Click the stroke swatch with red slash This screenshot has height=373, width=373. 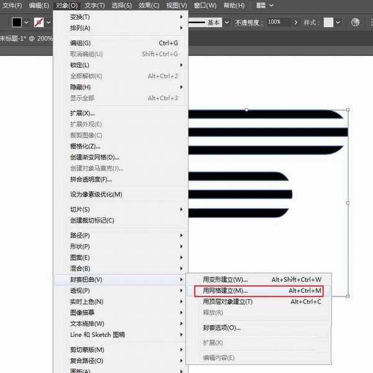[40, 22]
